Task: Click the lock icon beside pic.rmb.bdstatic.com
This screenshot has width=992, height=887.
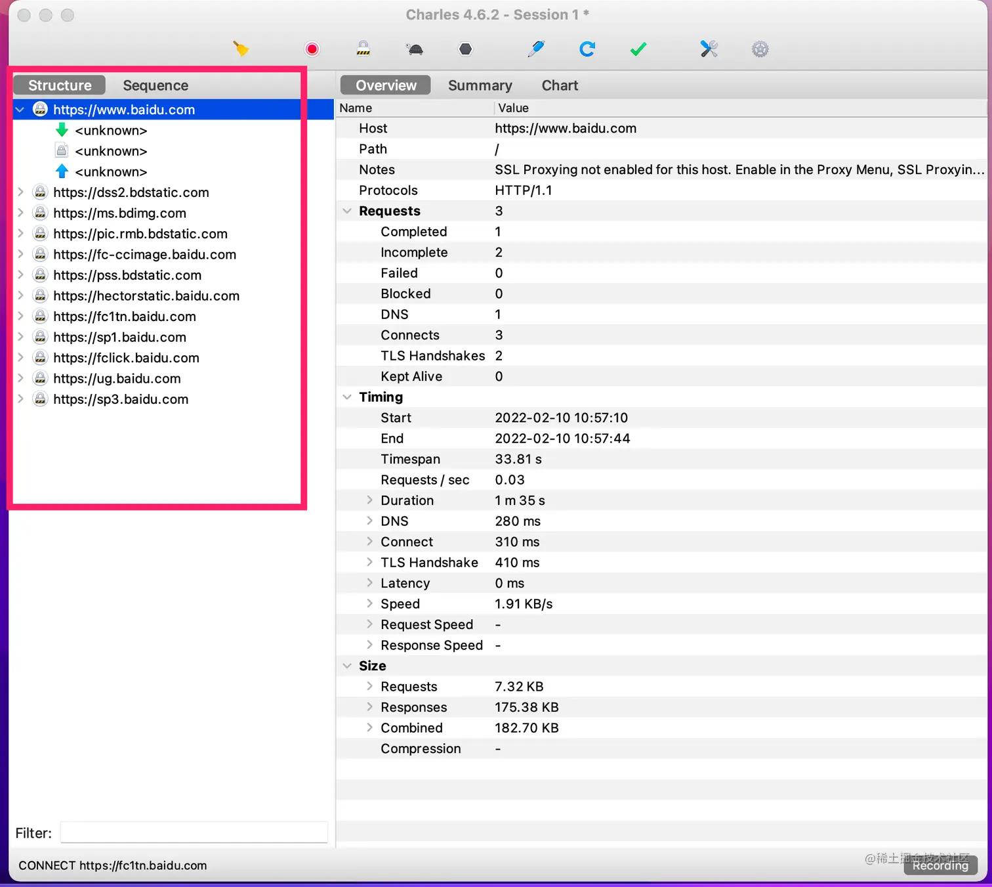Action: [40, 234]
